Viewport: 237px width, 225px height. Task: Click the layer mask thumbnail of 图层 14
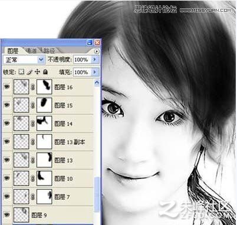pyautogui.click(x=44, y=124)
